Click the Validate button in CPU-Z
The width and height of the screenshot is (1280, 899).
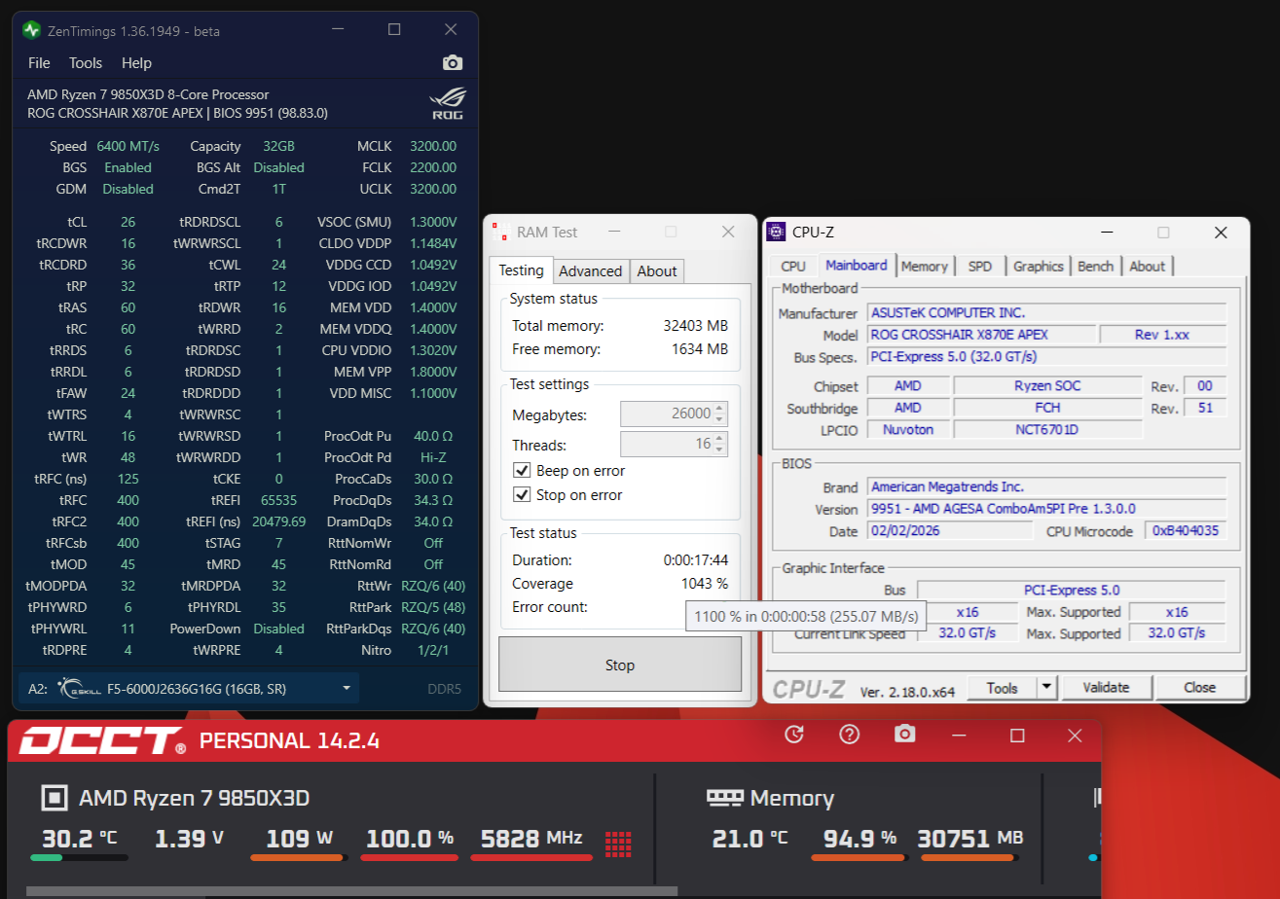(x=1107, y=688)
